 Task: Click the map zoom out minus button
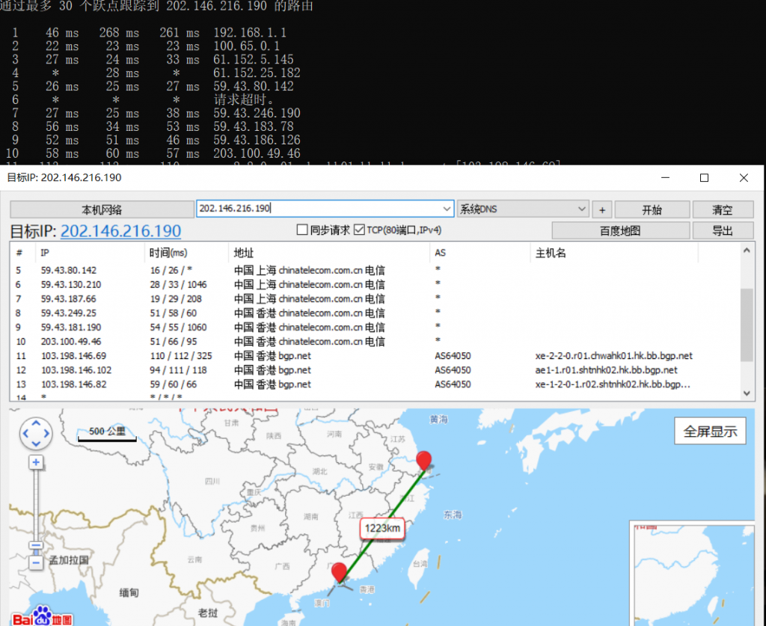[x=35, y=563]
